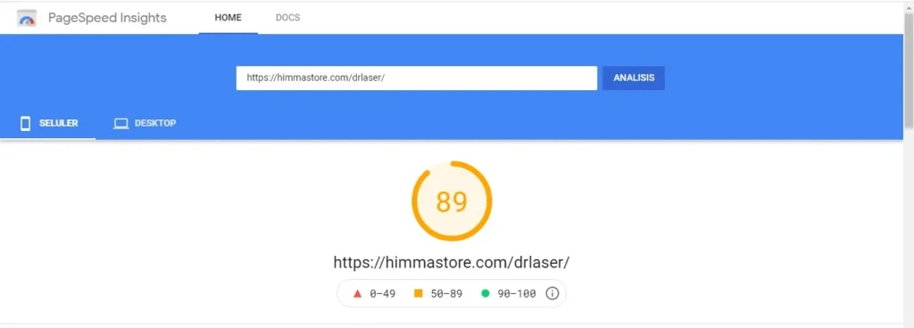The image size is (914, 328).
Task: Click the 0–49 score range label
Action: click(x=383, y=294)
